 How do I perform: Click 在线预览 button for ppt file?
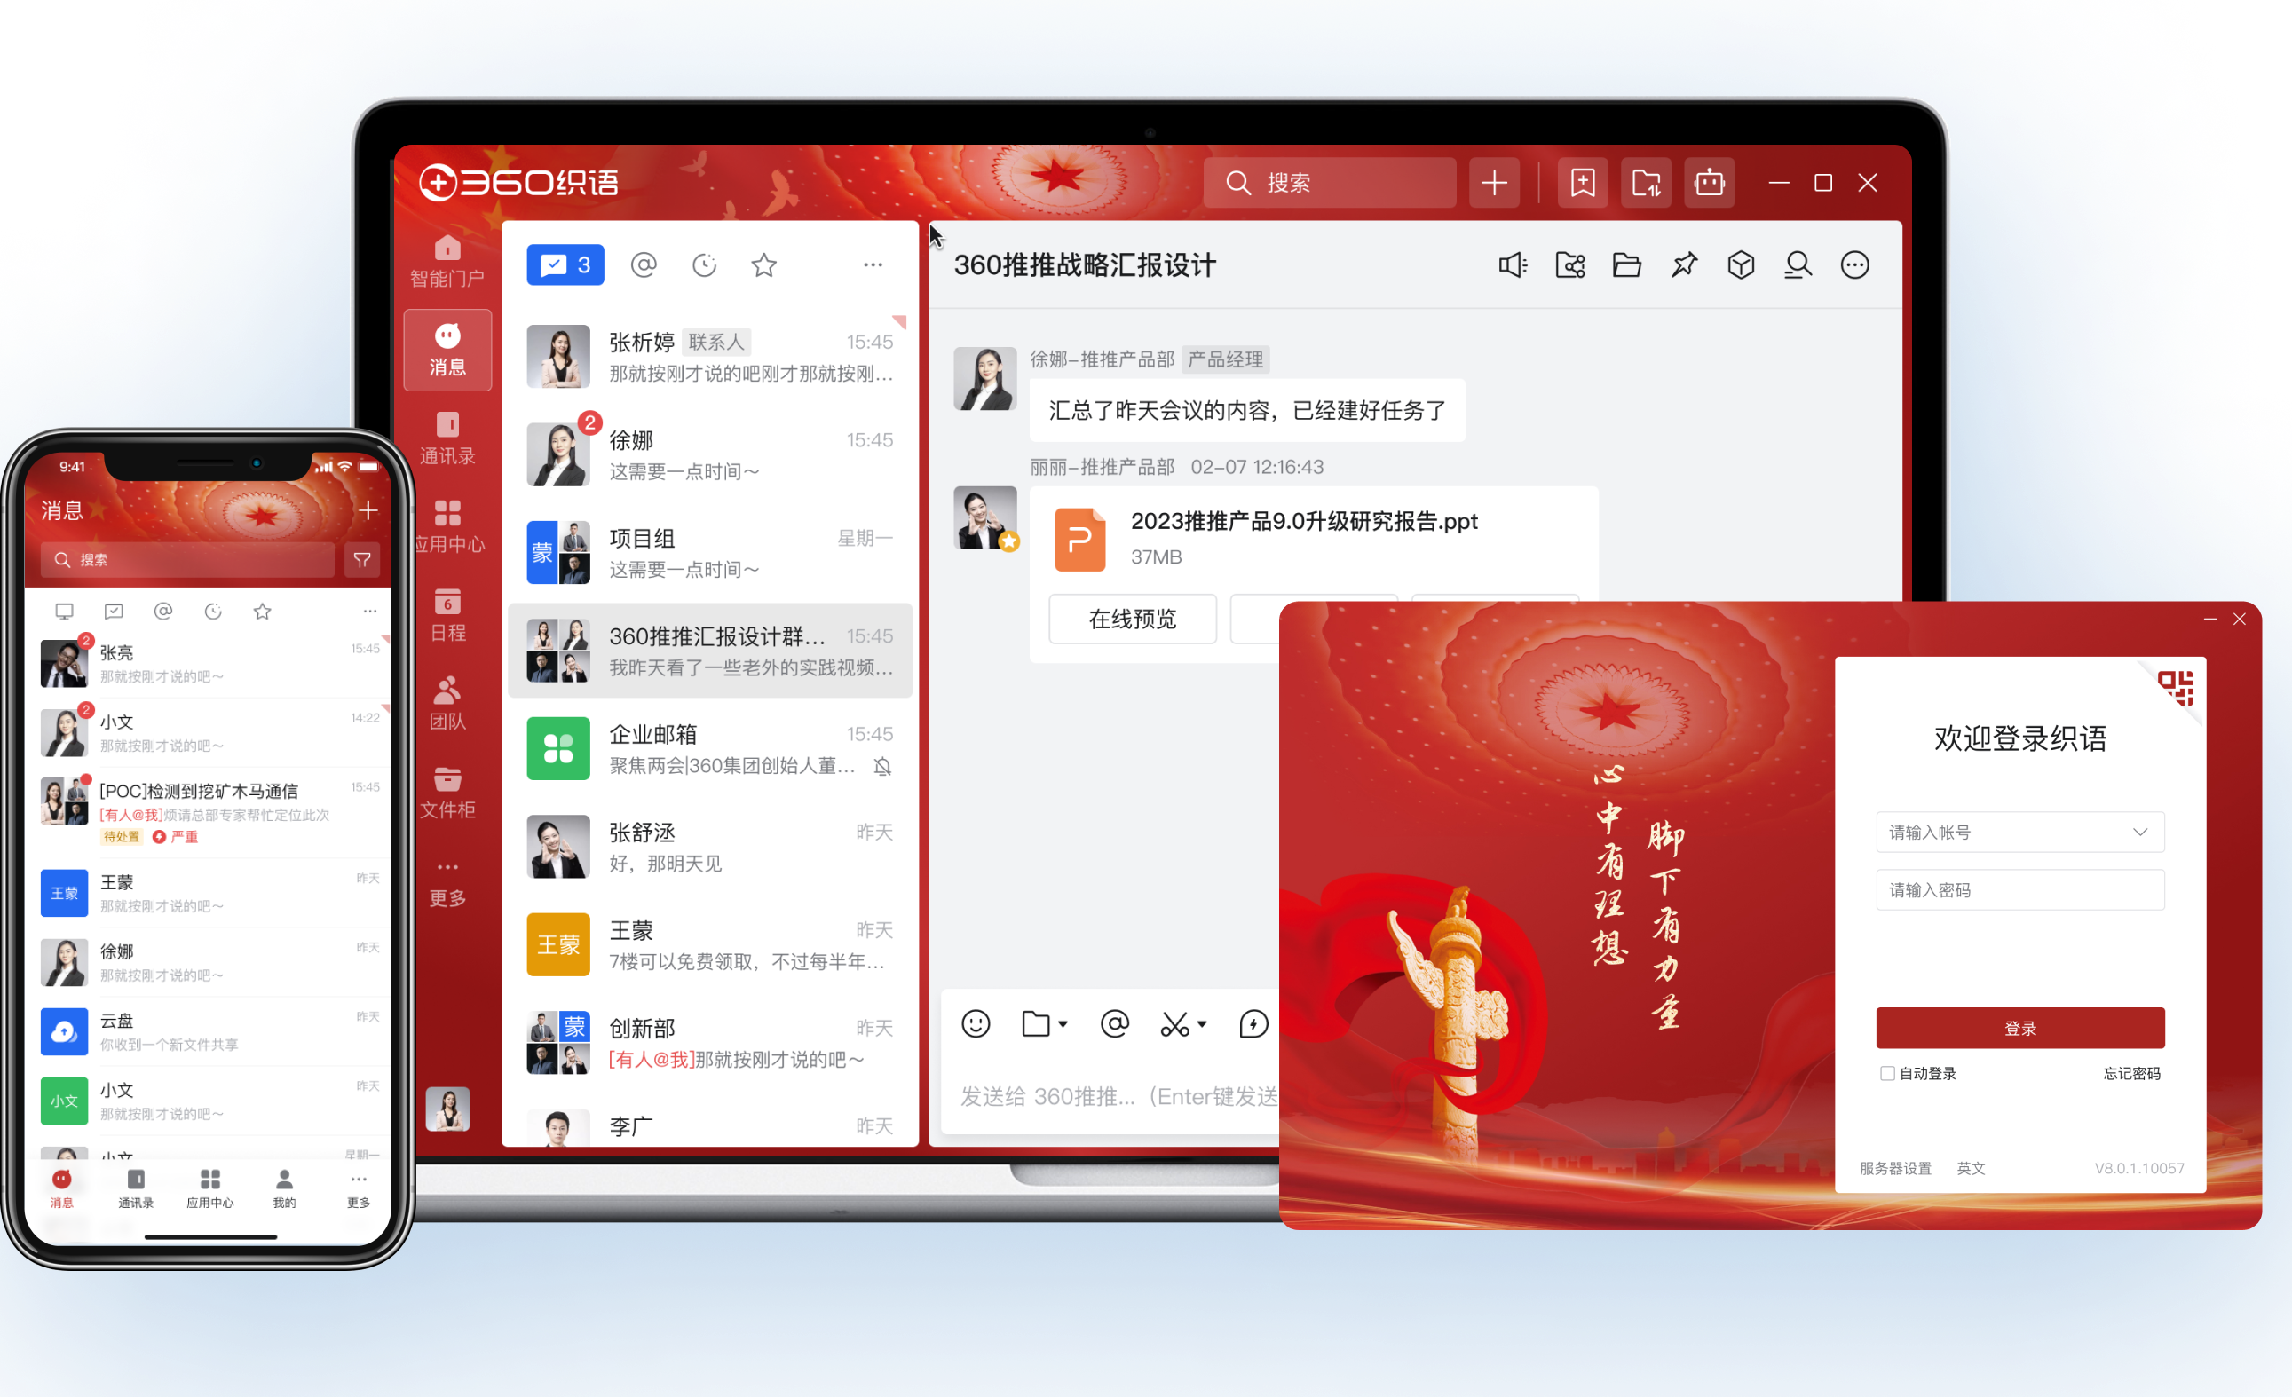[x=1133, y=619]
